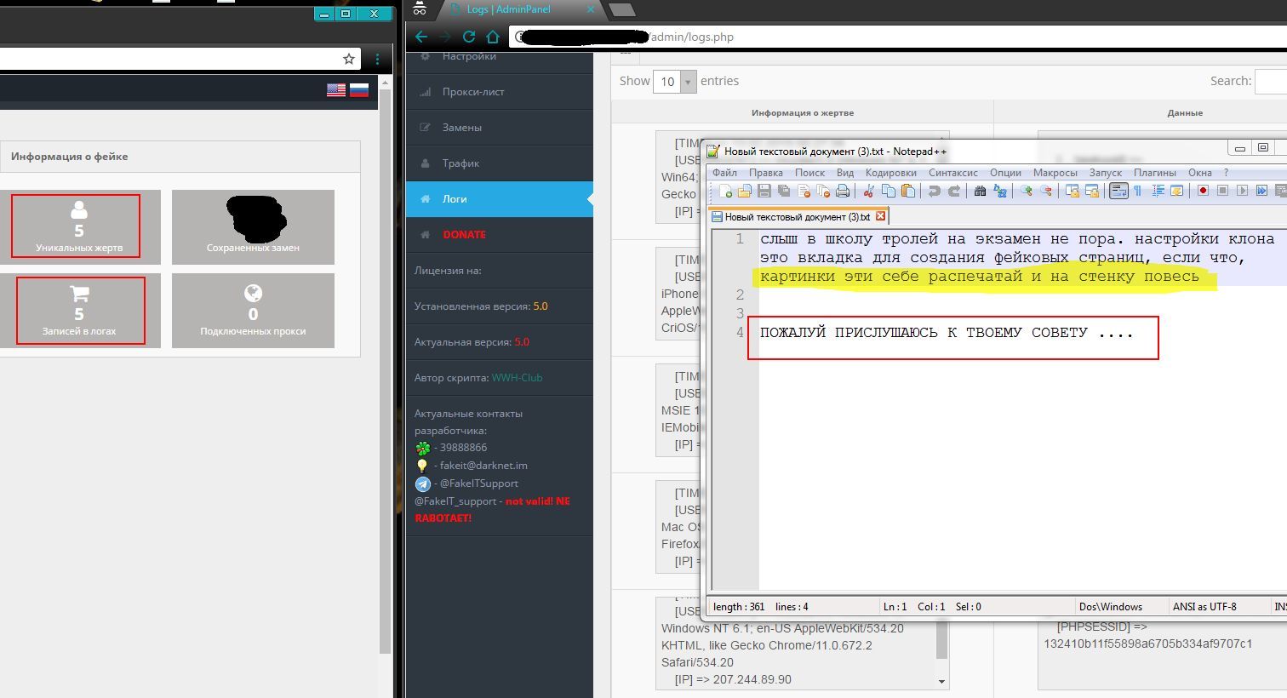
Task: Click the Undo arrow in Notepad++ toolbar
Action: click(934, 191)
